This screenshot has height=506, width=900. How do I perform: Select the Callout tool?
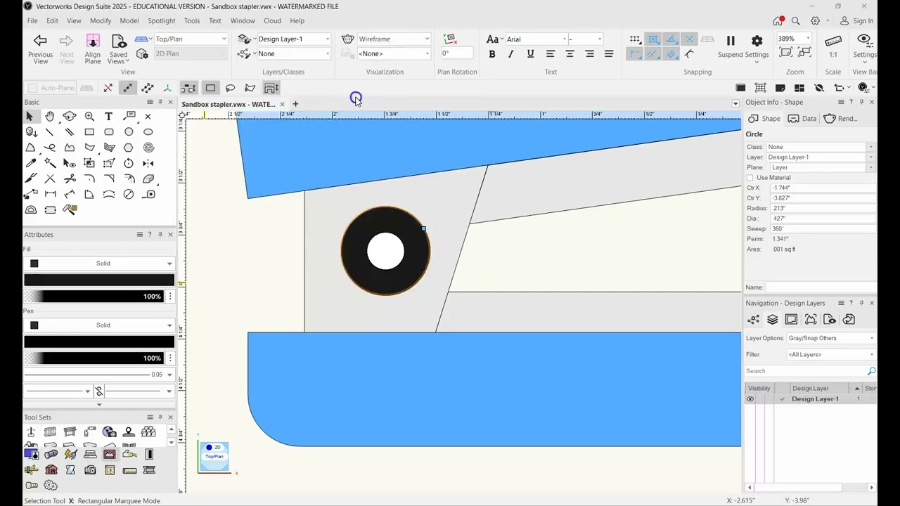(129, 117)
